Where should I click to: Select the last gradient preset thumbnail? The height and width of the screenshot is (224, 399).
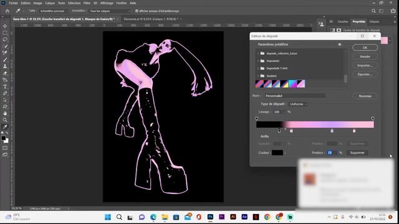(x=300, y=84)
